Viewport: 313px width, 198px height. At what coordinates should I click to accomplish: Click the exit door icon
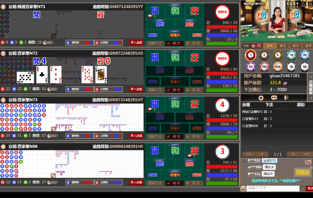tap(287, 98)
